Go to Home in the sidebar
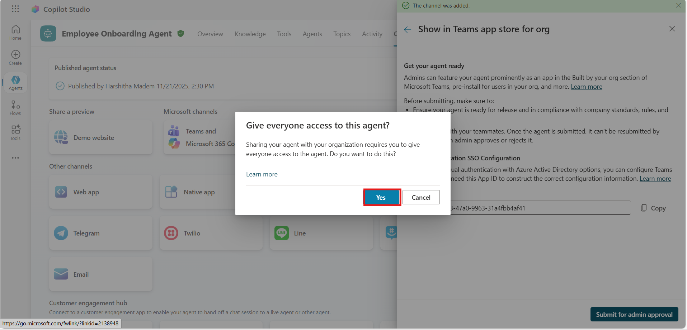The width and height of the screenshot is (687, 330). 15,32
